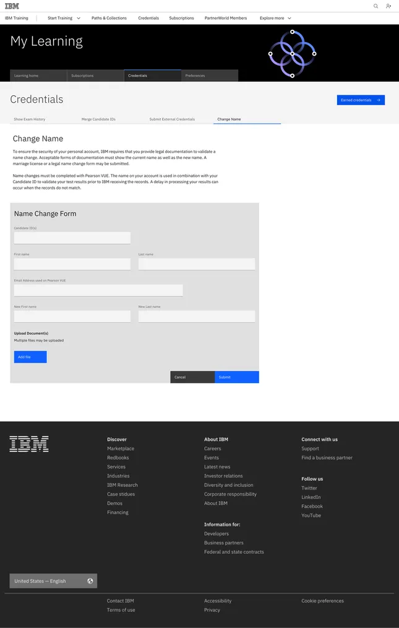Focus the Pearson VUE email address field

pos(98,290)
